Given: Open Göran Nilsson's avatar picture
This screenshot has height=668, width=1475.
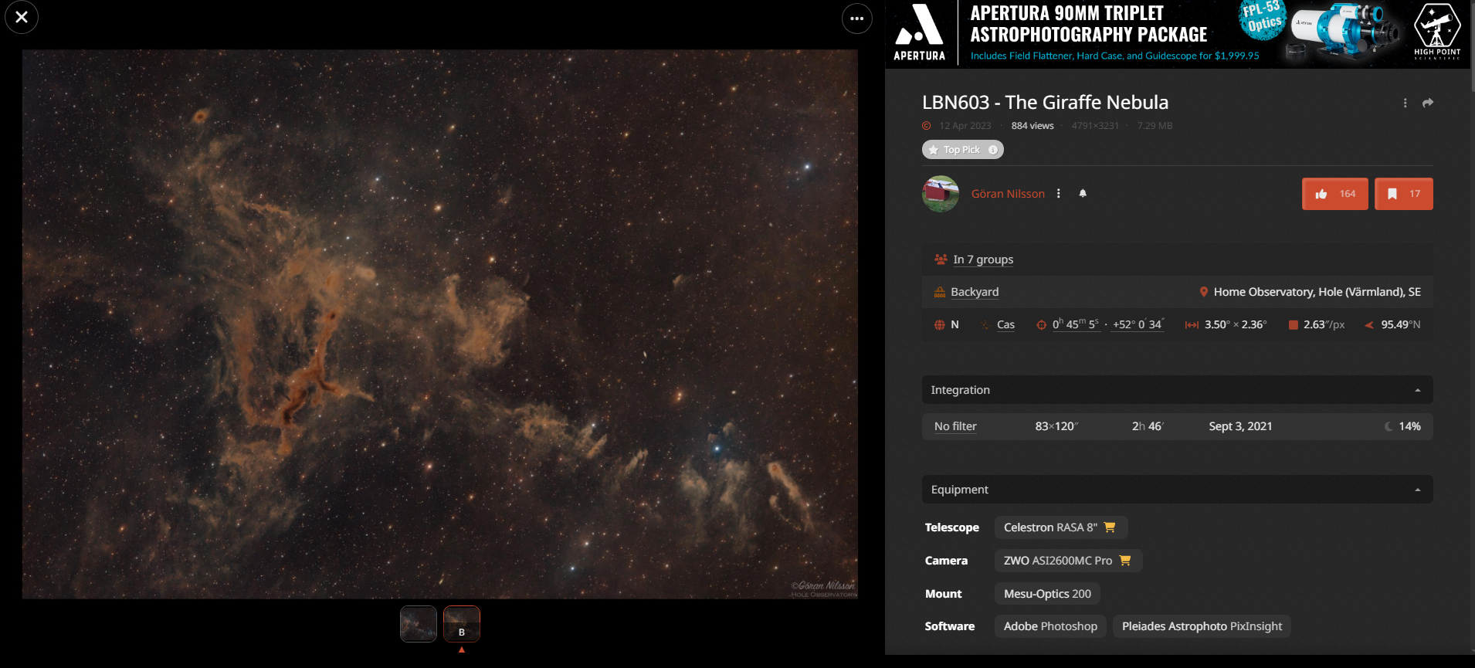Looking at the screenshot, I should pyautogui.click(x=941, y=194).
